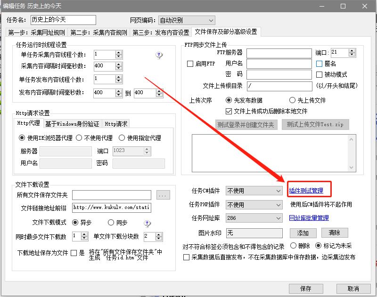The width and height of the screenshot is (377, 297).
Task: Click the FTP 密码 input field
Action: 279,75
